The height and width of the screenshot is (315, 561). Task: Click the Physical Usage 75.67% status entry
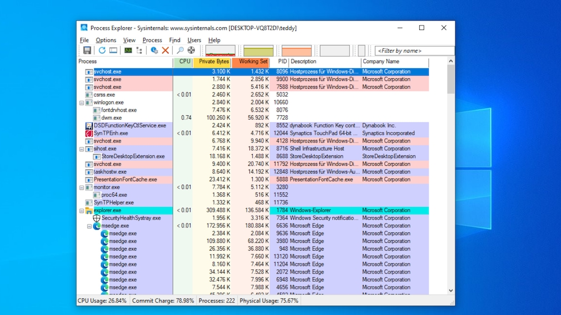(269, 301)
